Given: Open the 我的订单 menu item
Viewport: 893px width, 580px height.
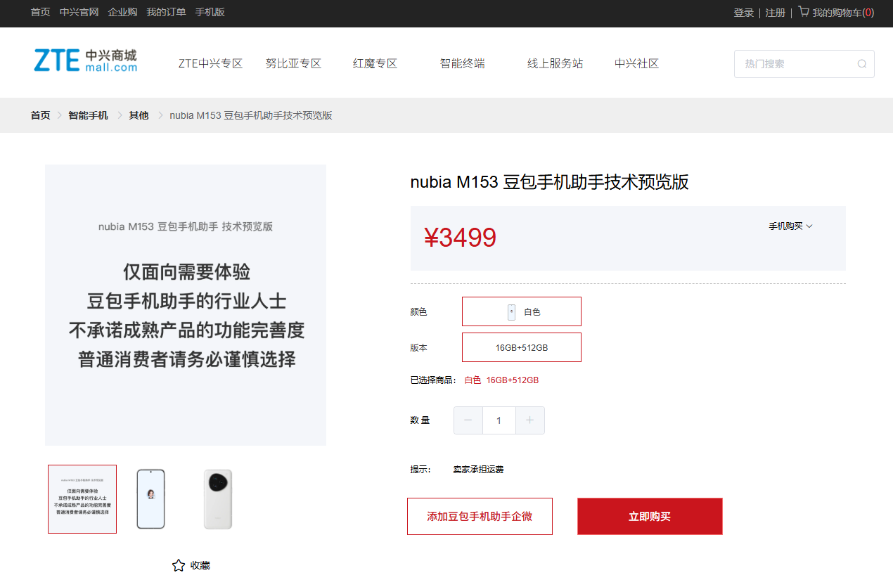Looking at the screenshot, I should 166,12.
